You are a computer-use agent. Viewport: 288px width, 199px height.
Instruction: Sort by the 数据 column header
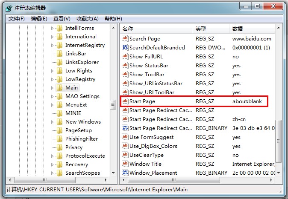pyautogui.click(x=253, y=29)
